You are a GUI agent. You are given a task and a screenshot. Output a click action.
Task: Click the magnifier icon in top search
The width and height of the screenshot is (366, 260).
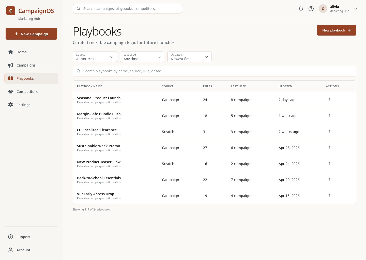tap(79, 9)
